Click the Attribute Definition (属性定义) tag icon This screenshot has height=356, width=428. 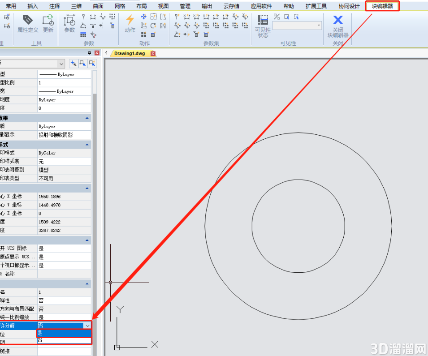coord(28,20)
